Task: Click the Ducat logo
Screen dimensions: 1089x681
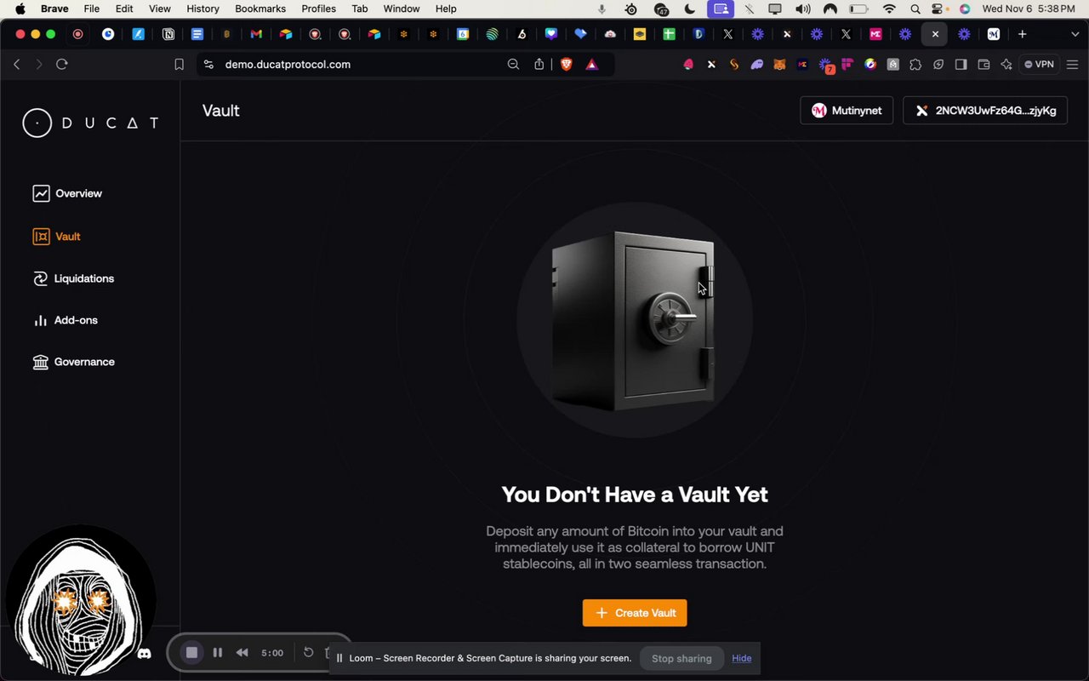Action: (x=91, y=123)
